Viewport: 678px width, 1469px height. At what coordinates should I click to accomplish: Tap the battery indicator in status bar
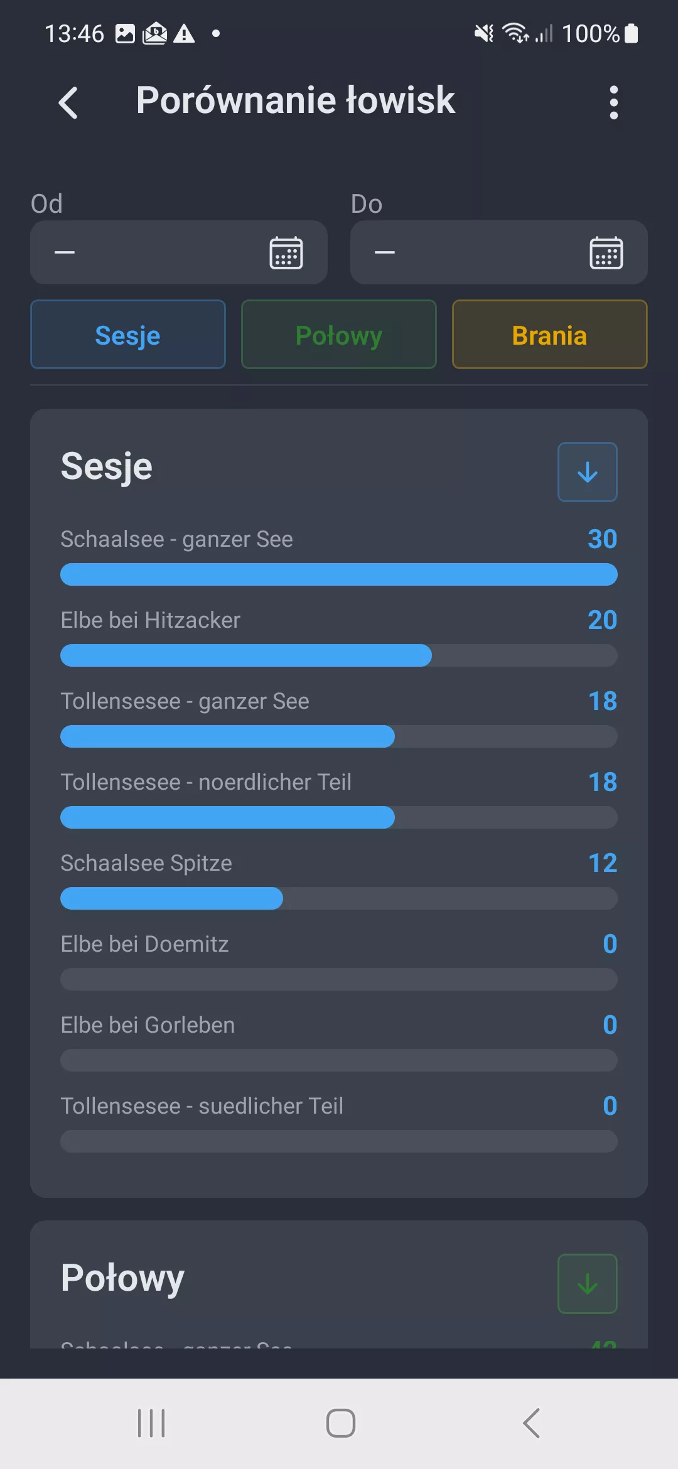[x=632, y=33]
